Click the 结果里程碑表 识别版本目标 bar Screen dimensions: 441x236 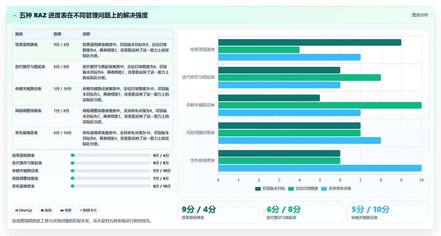coord(310,43)
